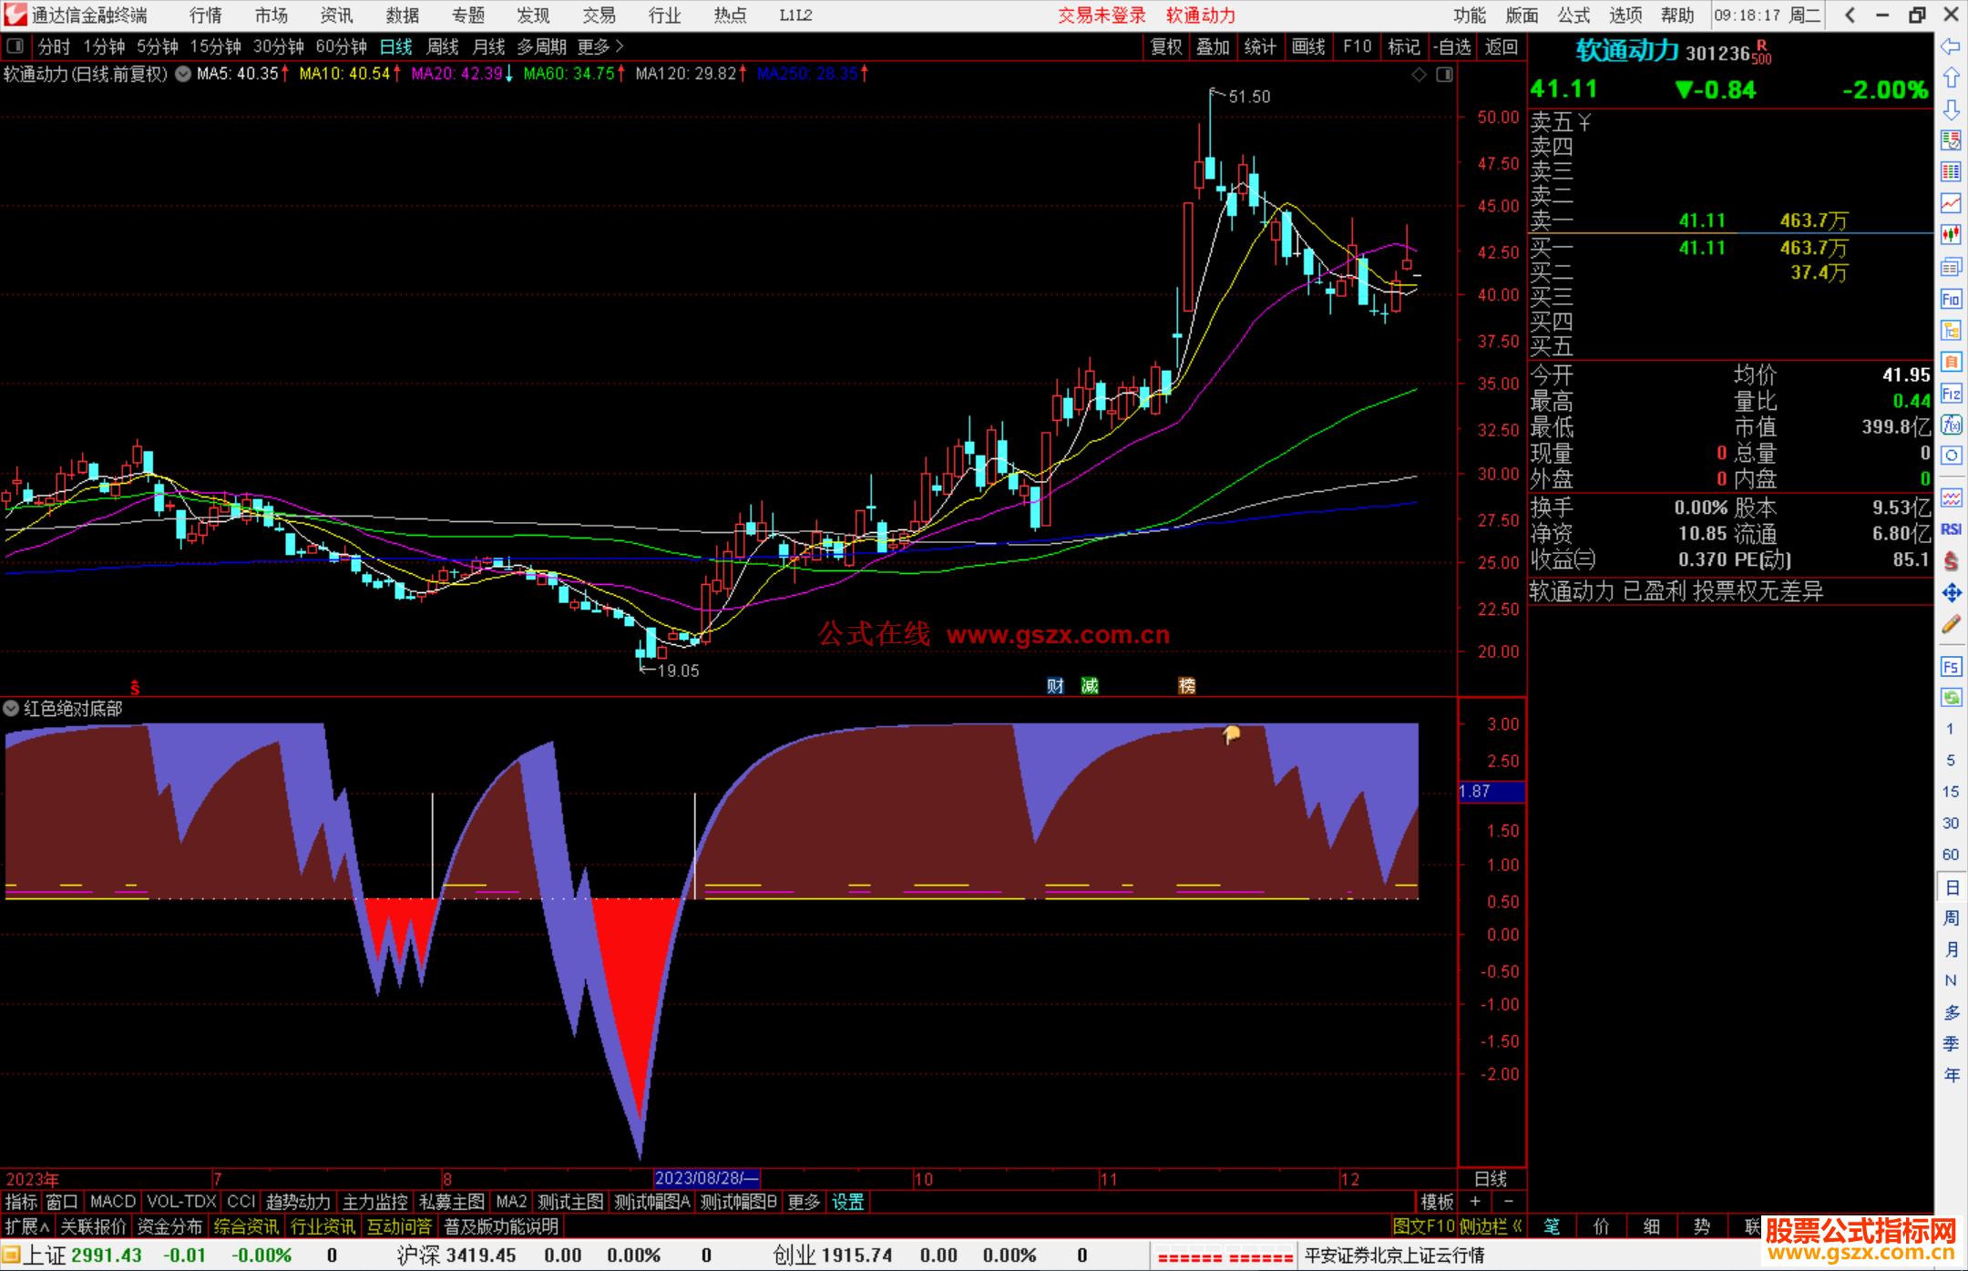Viewport: 1968px width, 1271px height.
Task: Click the 1.87 value marker on indicator axis
Action: (x=1491, y=792)
